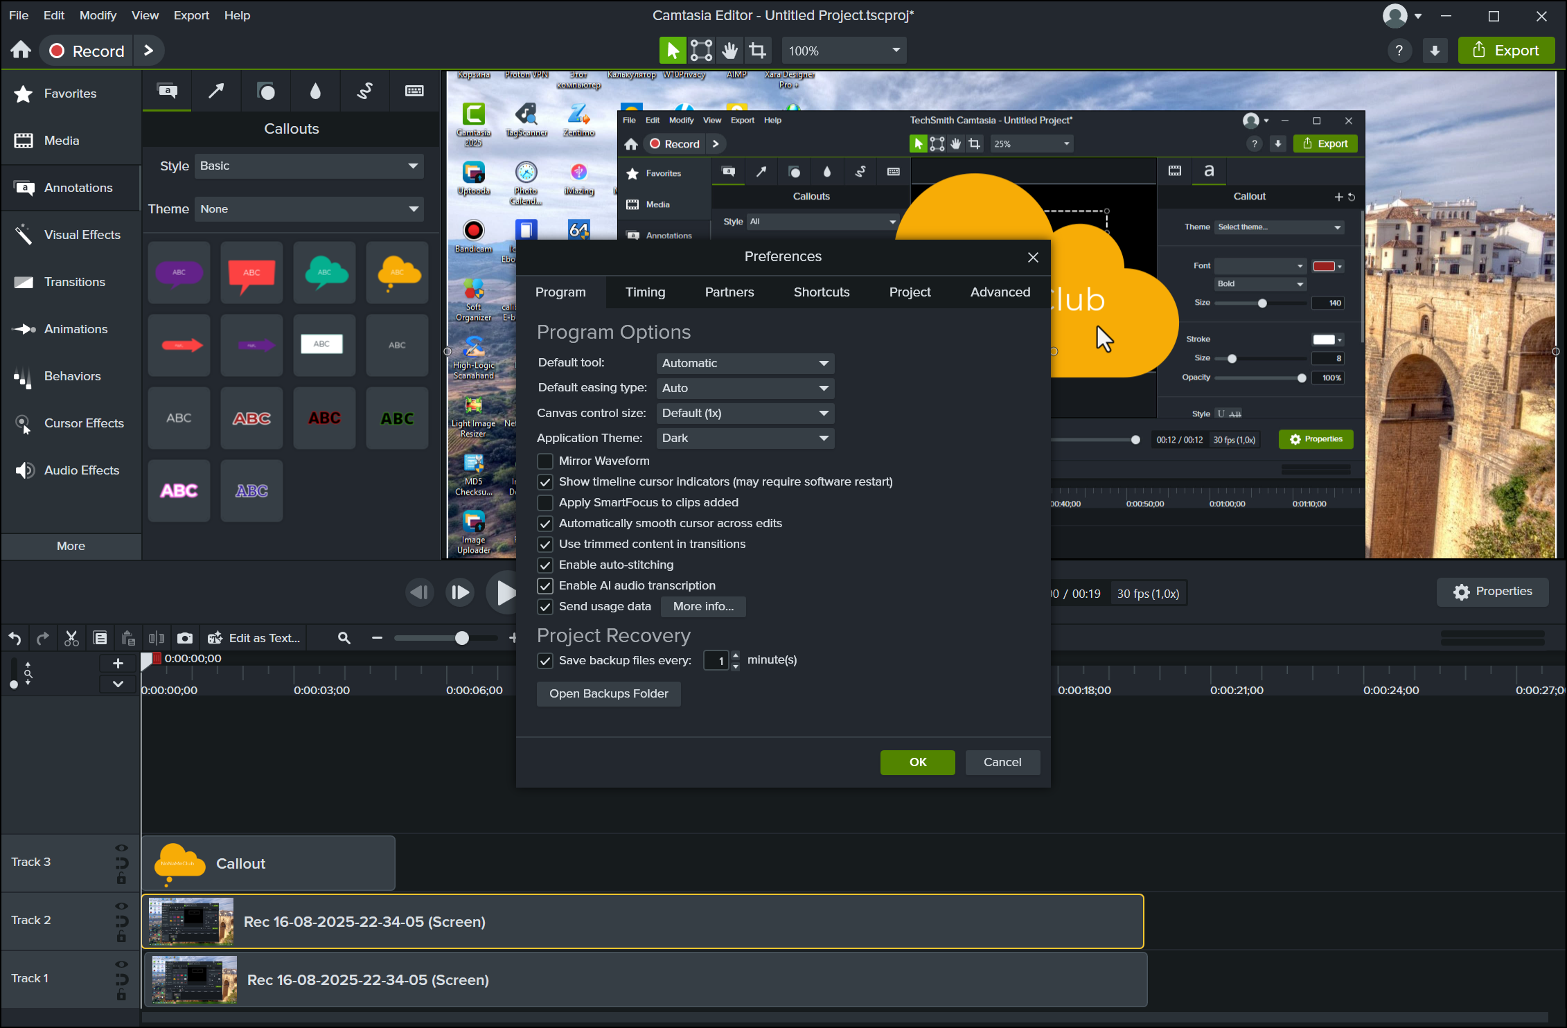Confirm preferences with the OK button
Image resolution: width=1567 pixels, height=1028 pixels.
(x=917, y=762)
